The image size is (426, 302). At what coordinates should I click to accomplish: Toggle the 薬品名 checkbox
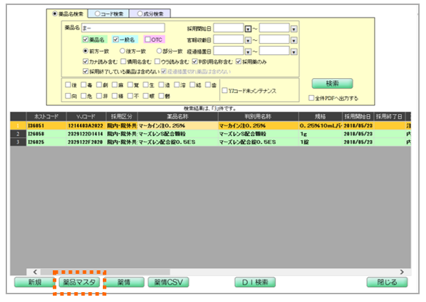coord(86,39)
